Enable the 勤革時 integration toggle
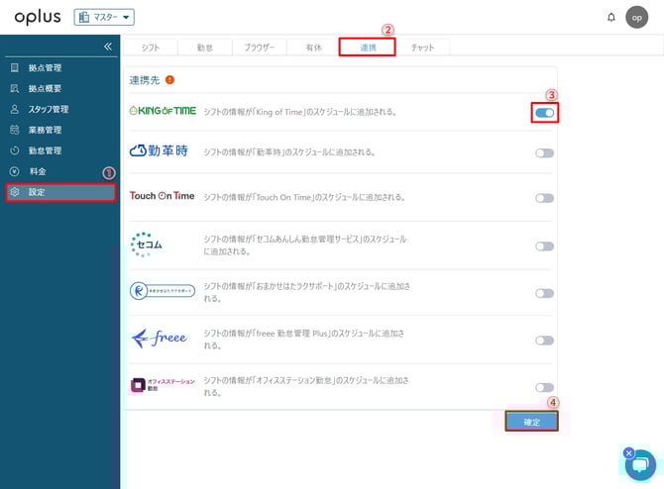The height and width of the screenshot is (489, 664). (544, 153)
